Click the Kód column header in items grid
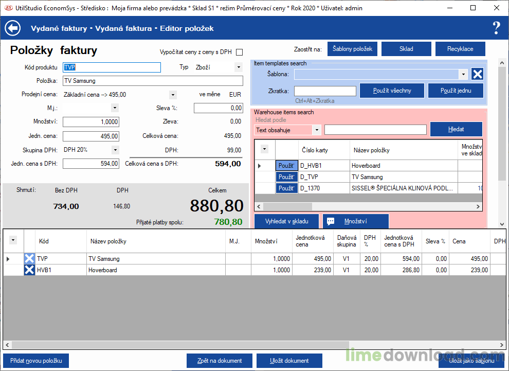 point(61,241)
